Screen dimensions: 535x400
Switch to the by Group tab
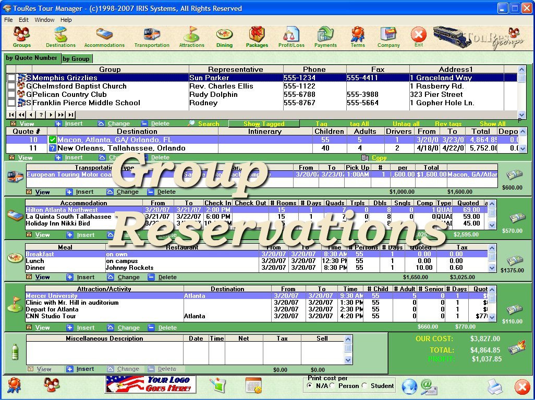tap(77, 59)
